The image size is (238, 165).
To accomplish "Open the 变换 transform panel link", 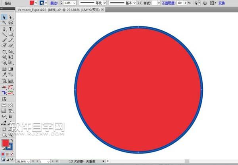I will pos(221,3).
